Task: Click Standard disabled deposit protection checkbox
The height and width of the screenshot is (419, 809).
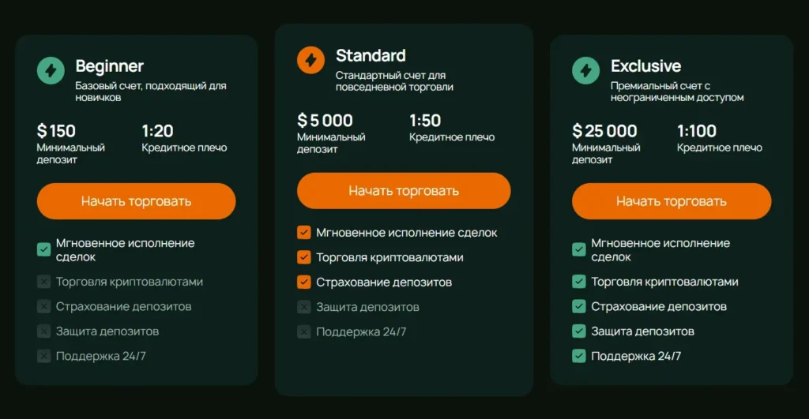Action: (304, 307)
